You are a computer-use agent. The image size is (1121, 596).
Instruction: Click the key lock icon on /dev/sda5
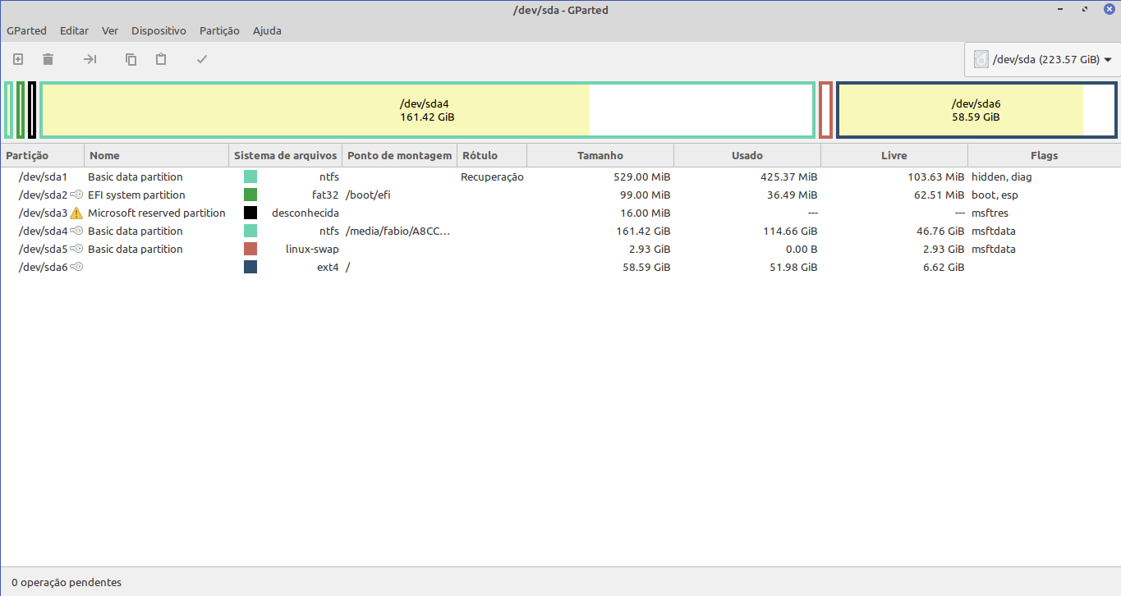point(76,249)
